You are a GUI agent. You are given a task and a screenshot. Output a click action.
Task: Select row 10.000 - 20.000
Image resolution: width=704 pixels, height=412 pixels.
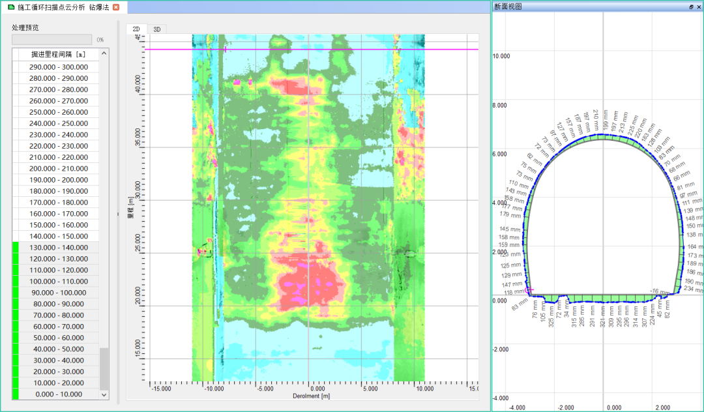pyautogui.click(x=59, y=383)
